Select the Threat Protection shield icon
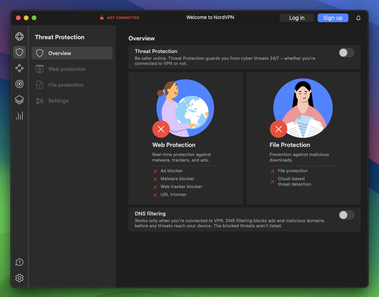 tap(19, 52)
